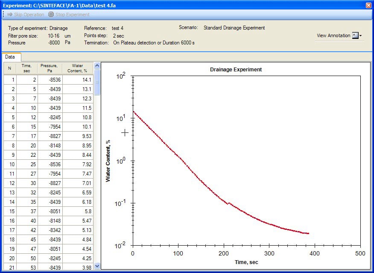Click the data table scrollbar thumb
The width and height of the screenshot is (374, 273).
click(97, 82)
